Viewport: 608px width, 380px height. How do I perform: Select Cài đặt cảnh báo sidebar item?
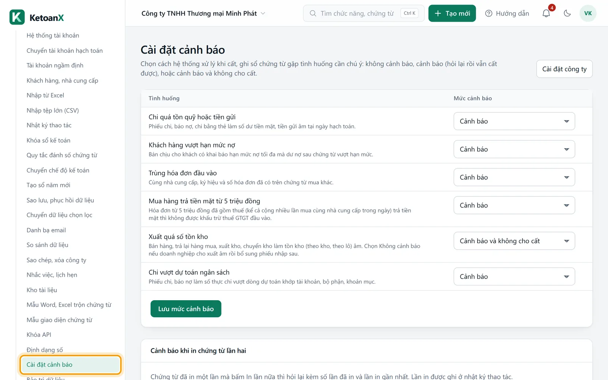pyautogui.click(x=70, y=365)
